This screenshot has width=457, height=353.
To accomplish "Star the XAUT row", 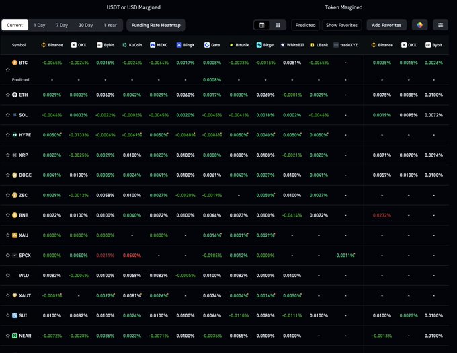I will (x=8, y=296).
